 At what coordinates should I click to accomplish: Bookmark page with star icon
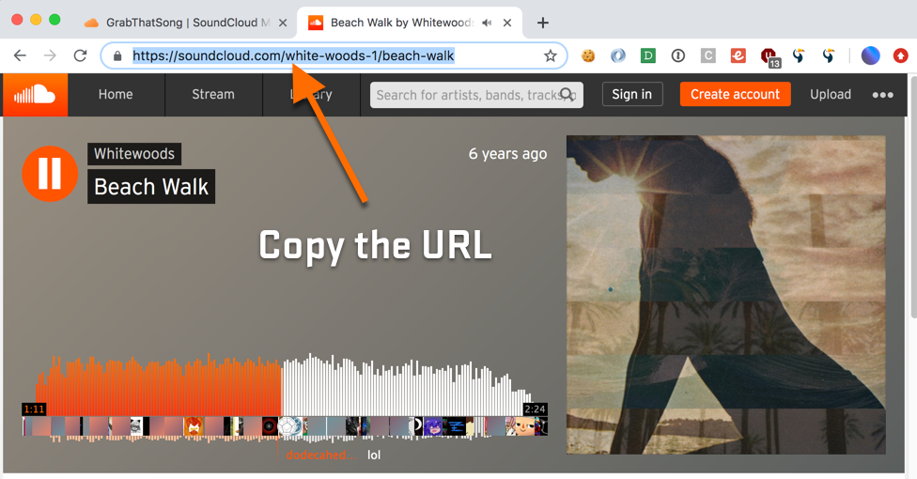[x=550, y=55]
